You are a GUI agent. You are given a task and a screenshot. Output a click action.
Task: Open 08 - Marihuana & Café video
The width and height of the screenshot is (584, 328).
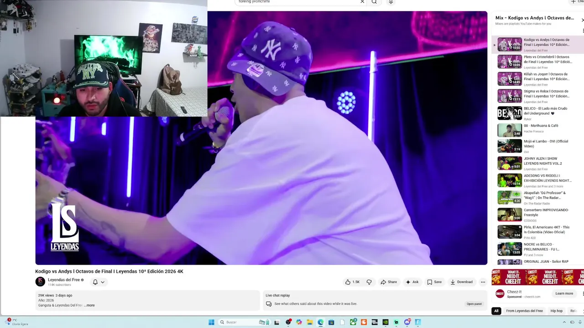[x=534, y=130]
